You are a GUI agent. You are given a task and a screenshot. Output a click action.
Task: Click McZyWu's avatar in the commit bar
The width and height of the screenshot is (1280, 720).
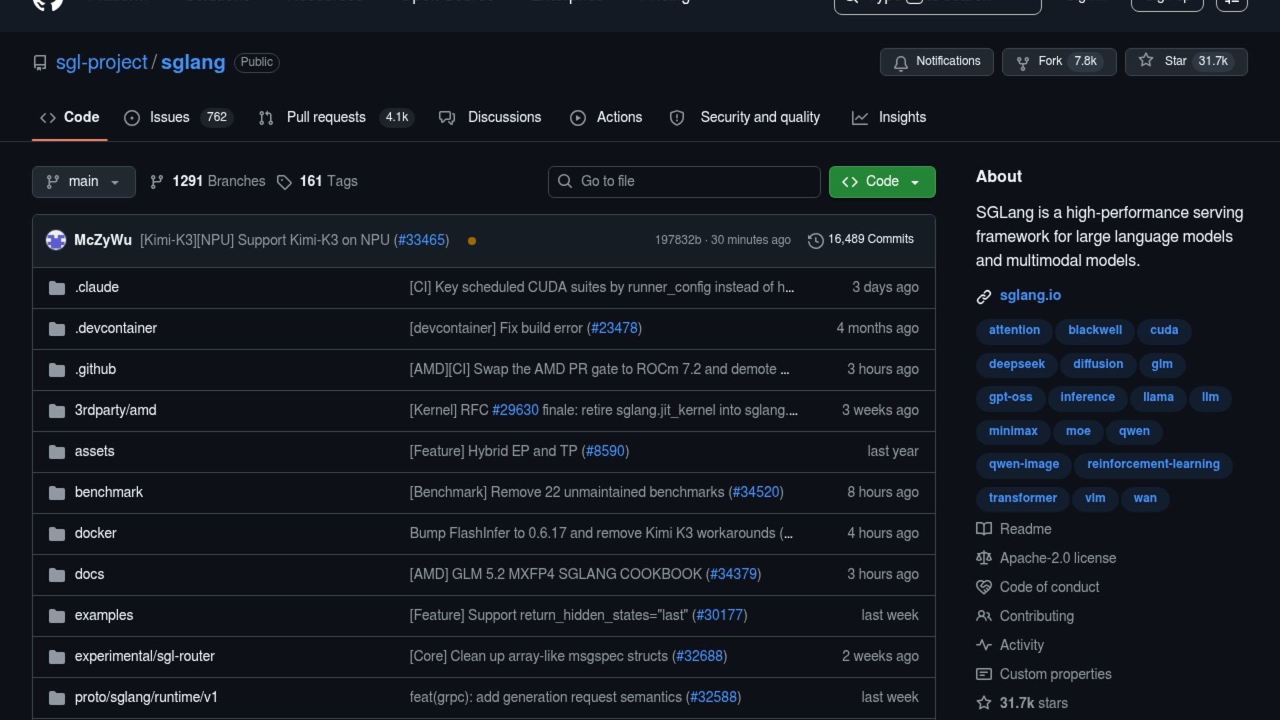pos(56,240)
